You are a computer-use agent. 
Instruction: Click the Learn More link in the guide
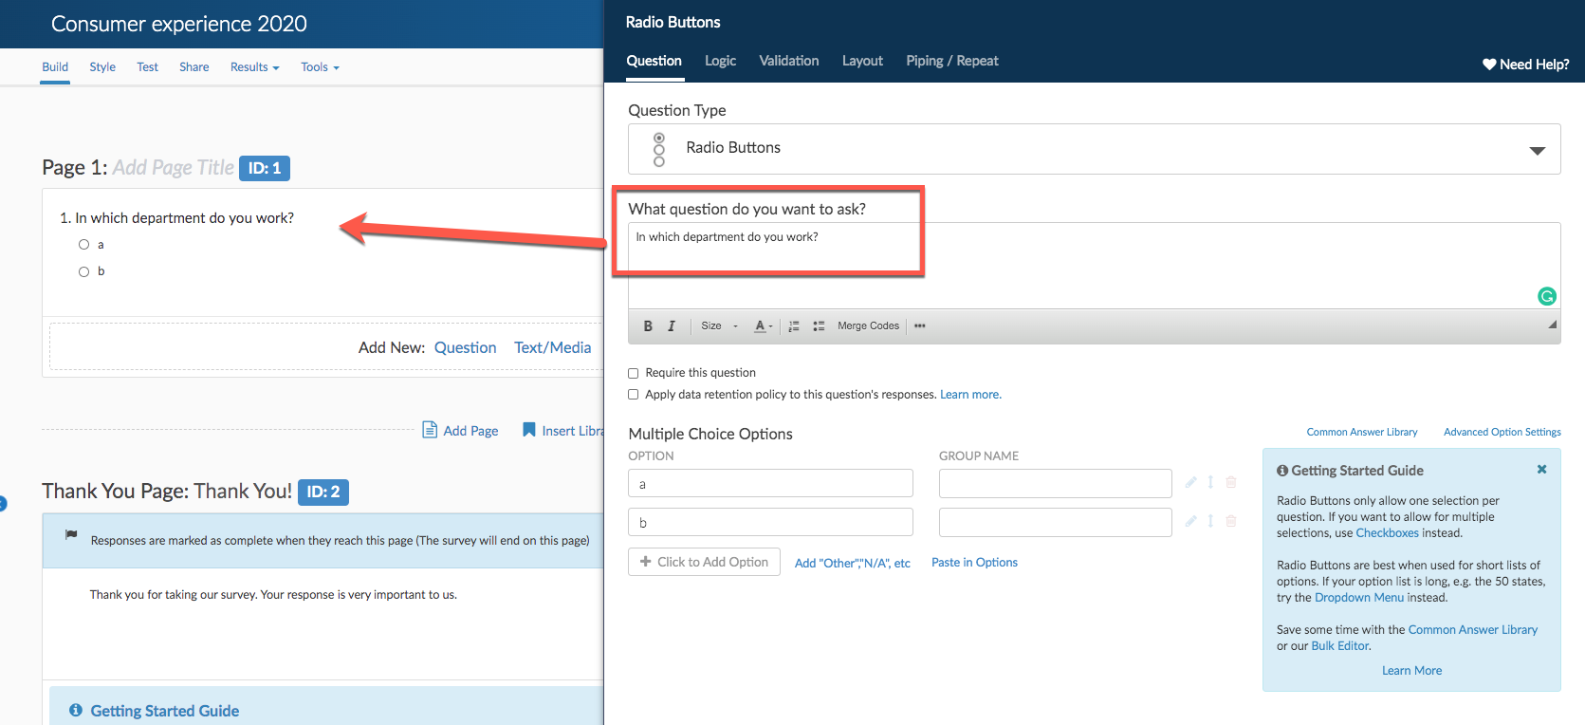tap(1411, 671)
